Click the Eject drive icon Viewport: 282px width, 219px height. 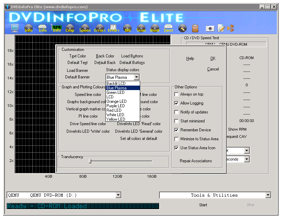click(x=168, y=28)
